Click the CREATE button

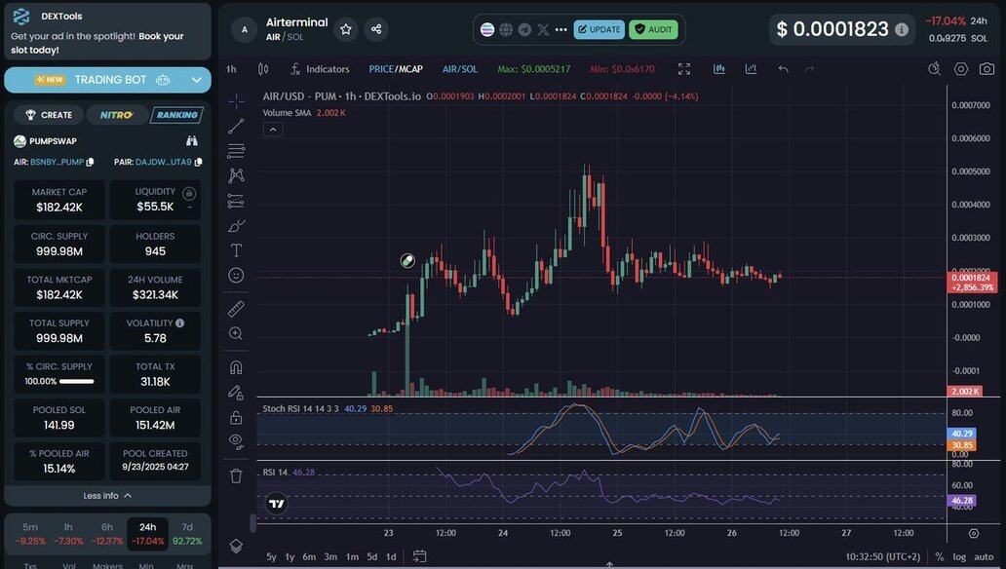coord(49,115)
